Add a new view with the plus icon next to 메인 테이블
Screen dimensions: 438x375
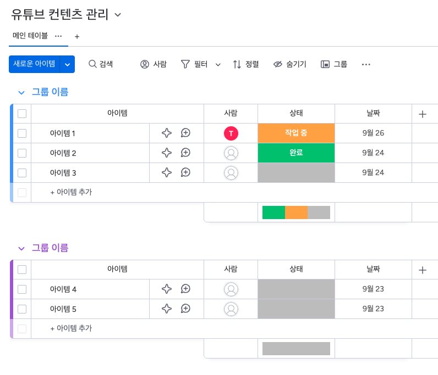point(77,36)
